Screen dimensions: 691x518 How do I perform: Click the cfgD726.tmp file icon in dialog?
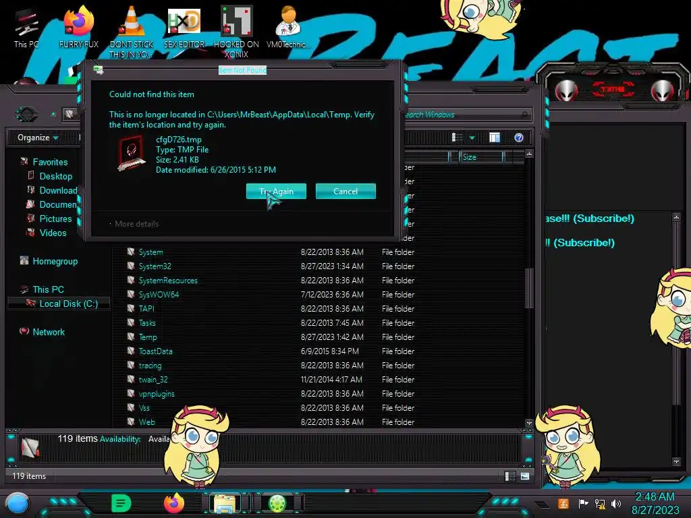click(x=132, y=153)
